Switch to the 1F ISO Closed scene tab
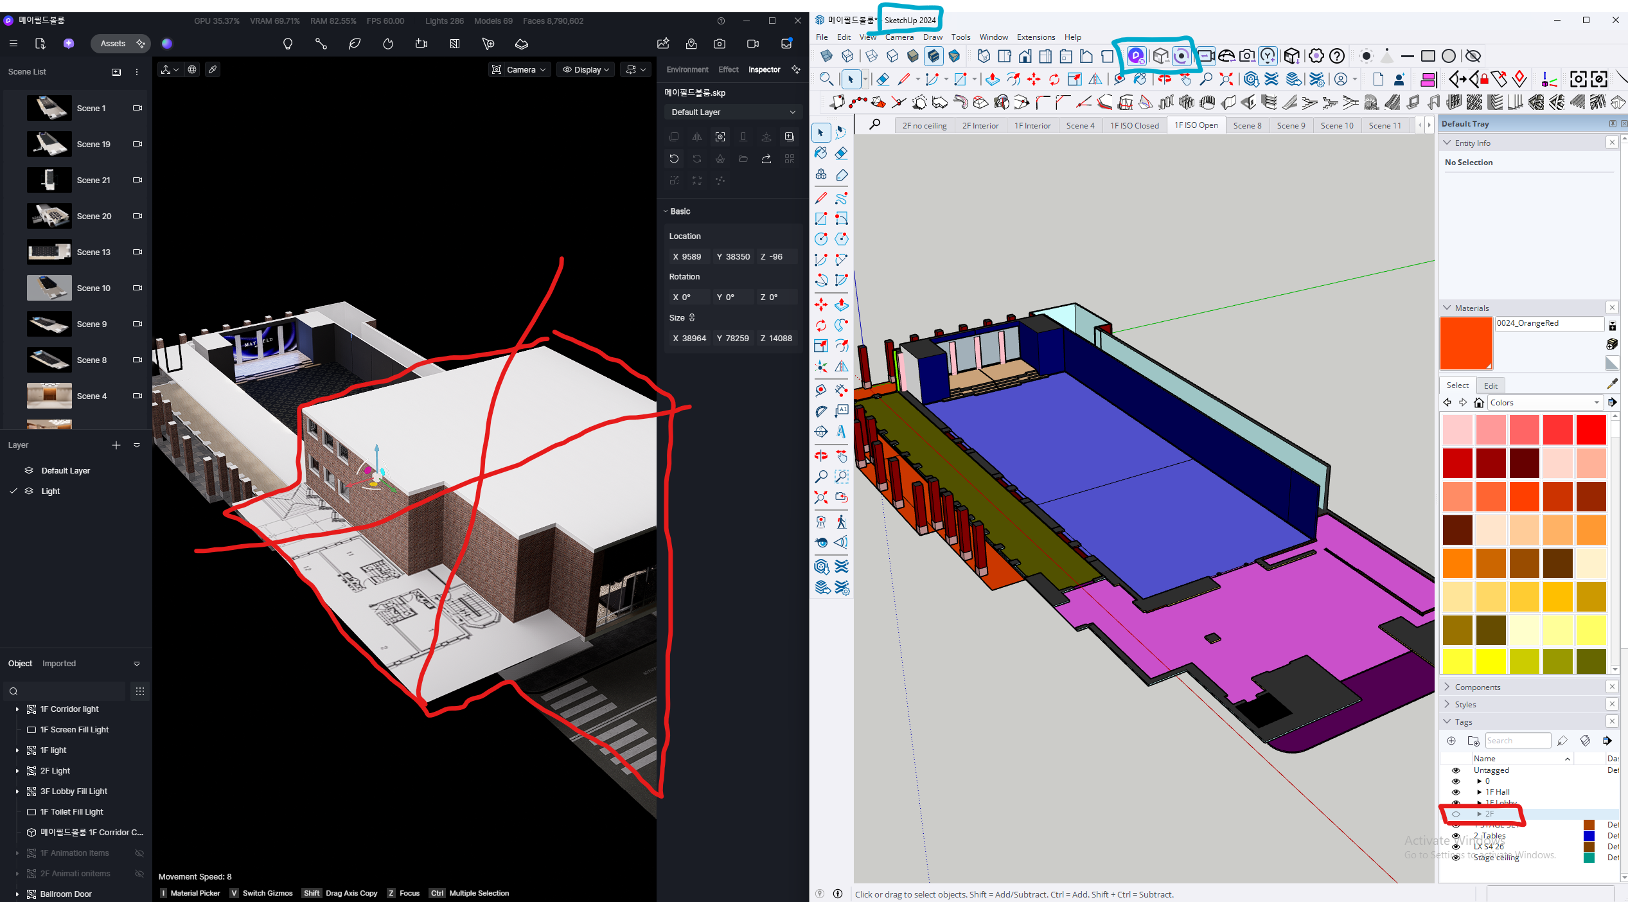Viewport: 1628px width, 902px height. click(1134, 125)
